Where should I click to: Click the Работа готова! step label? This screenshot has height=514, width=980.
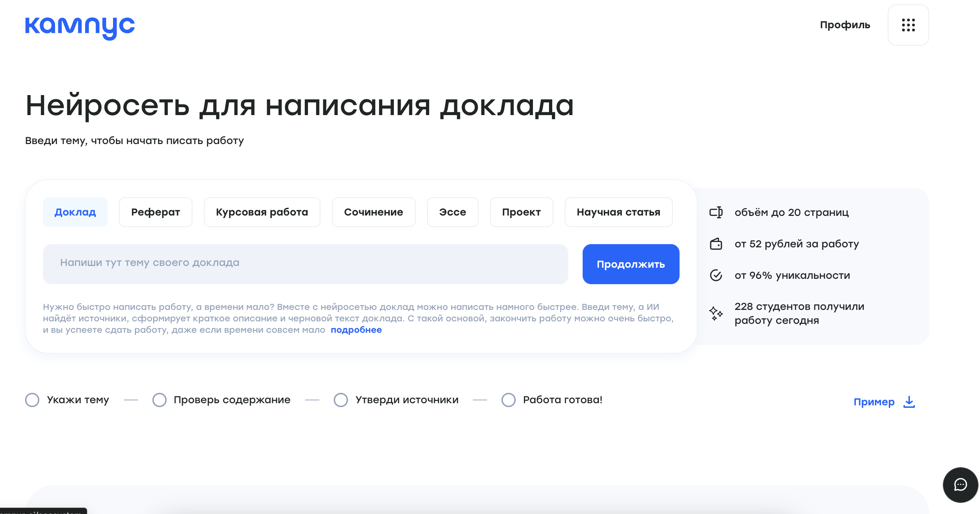[563, 400]
